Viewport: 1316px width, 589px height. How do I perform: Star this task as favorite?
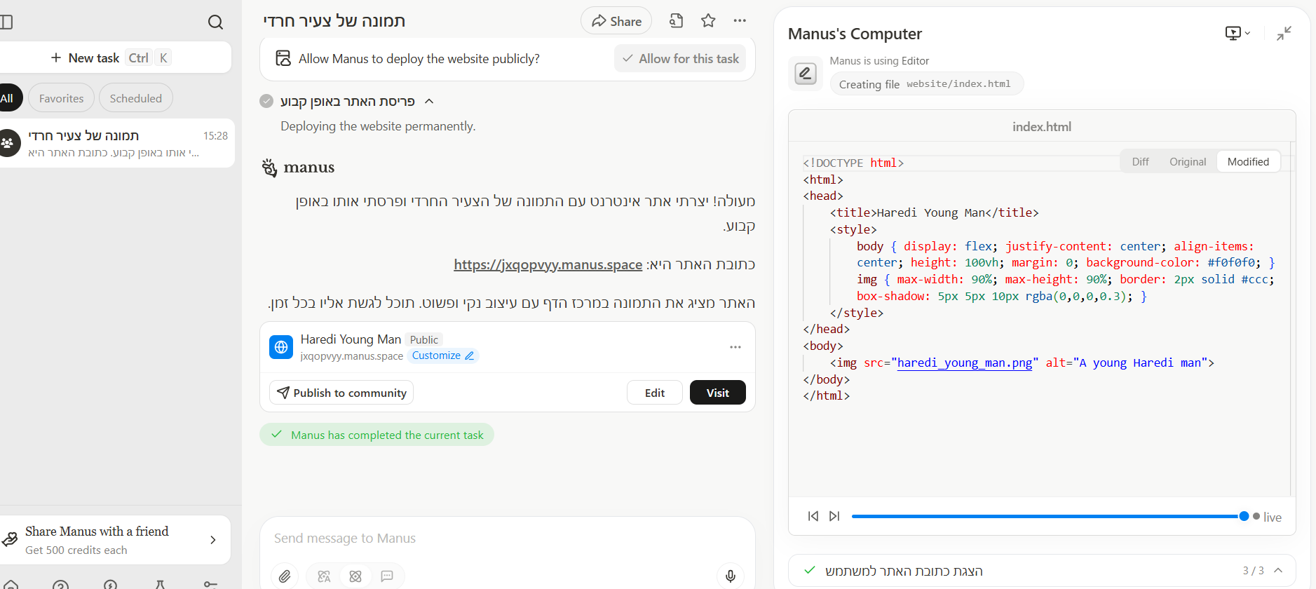coord(708,21)
